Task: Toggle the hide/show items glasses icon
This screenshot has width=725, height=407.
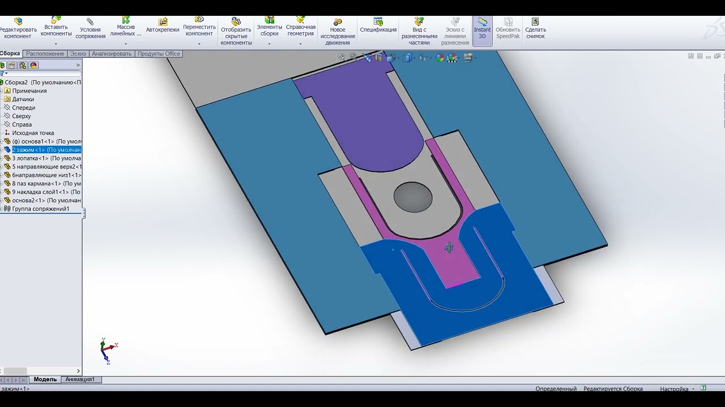Action: tap(423, 58)
